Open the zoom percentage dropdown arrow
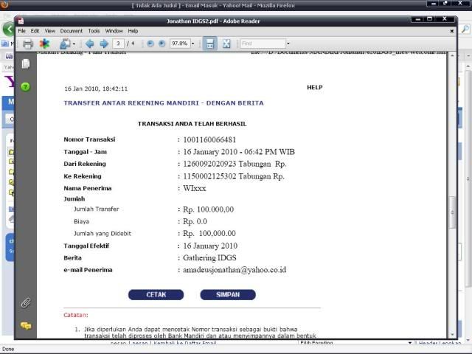This screenshot has width=472, height=354. point(193,44)
